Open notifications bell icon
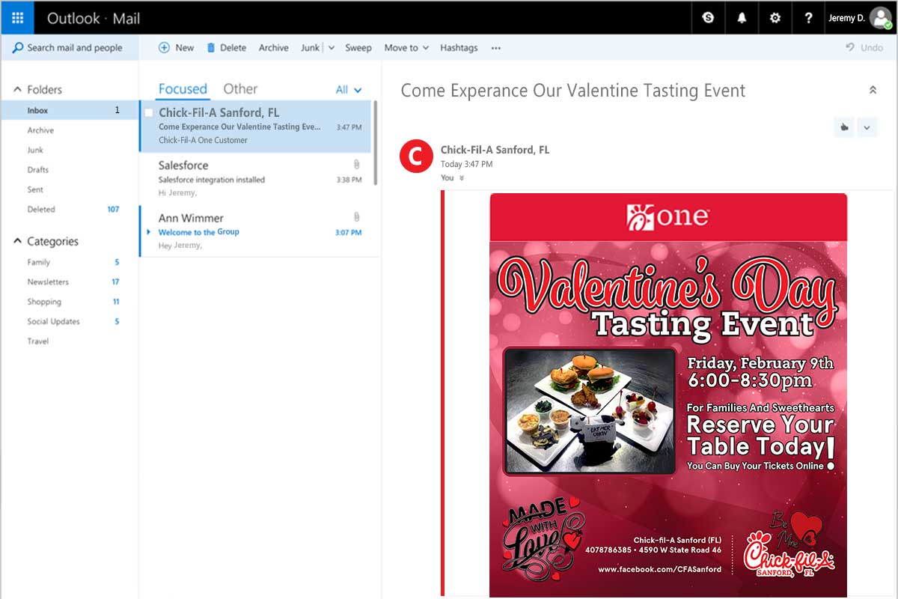The width and height of the screenshot is (898, 599). pos(742,18)
